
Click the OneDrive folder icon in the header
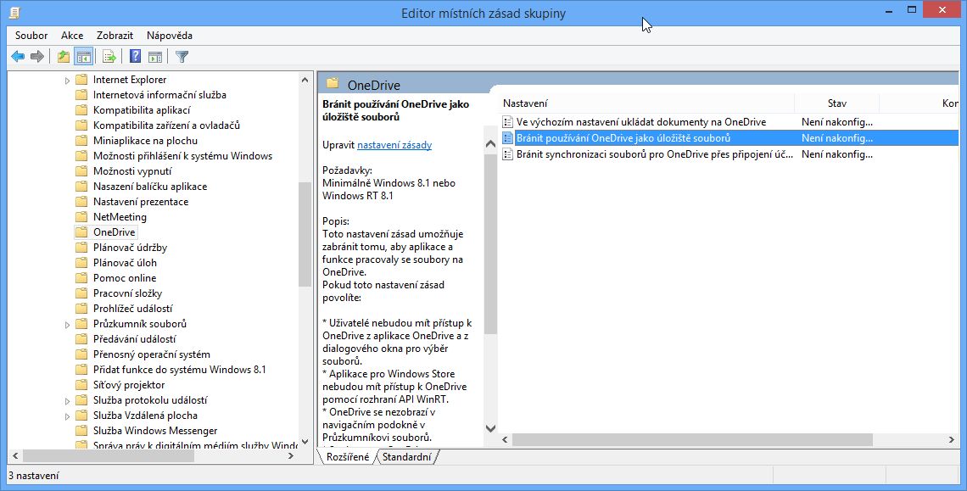[x=333, y=83]
